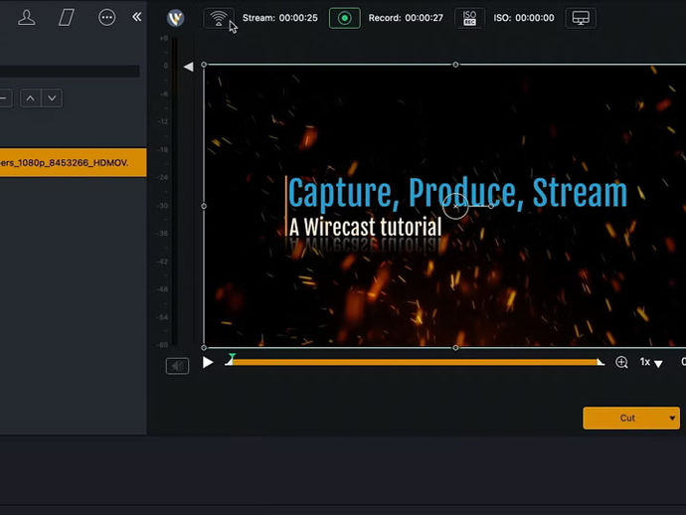Toggle the ISO recording button
Image resolution: width=686 pixels, height=515 pixels.
(469, 18)
